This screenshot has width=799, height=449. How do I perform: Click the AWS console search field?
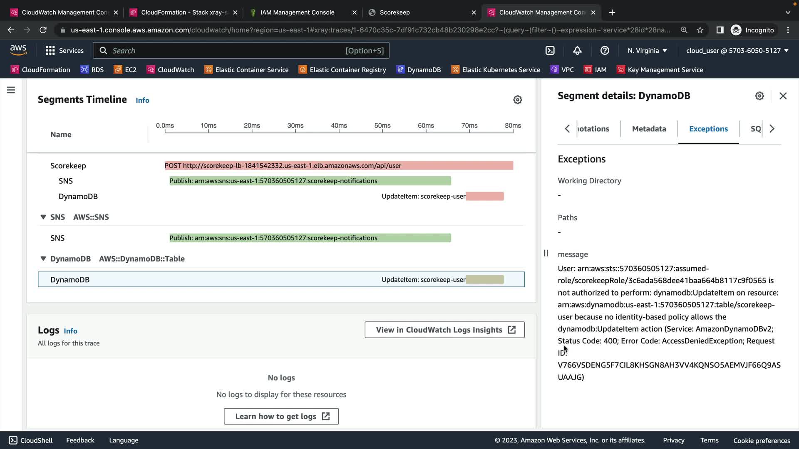pos(241,51)
